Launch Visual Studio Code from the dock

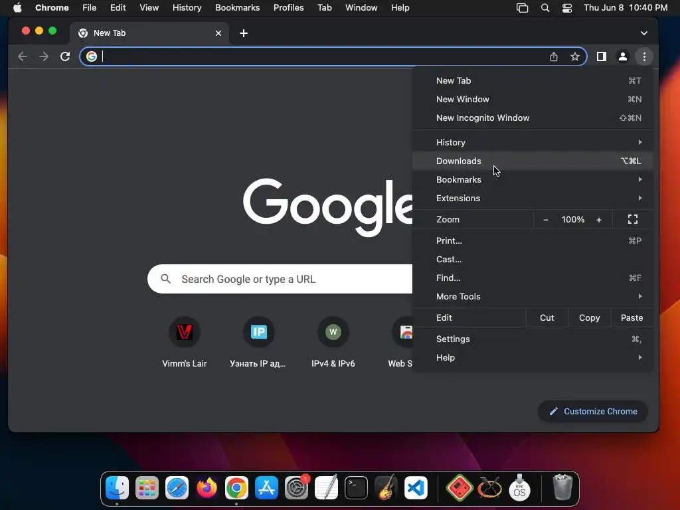pos(416,488)
